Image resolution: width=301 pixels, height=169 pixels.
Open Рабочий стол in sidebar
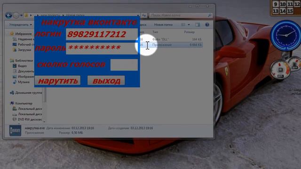click(x=23, y=45)
